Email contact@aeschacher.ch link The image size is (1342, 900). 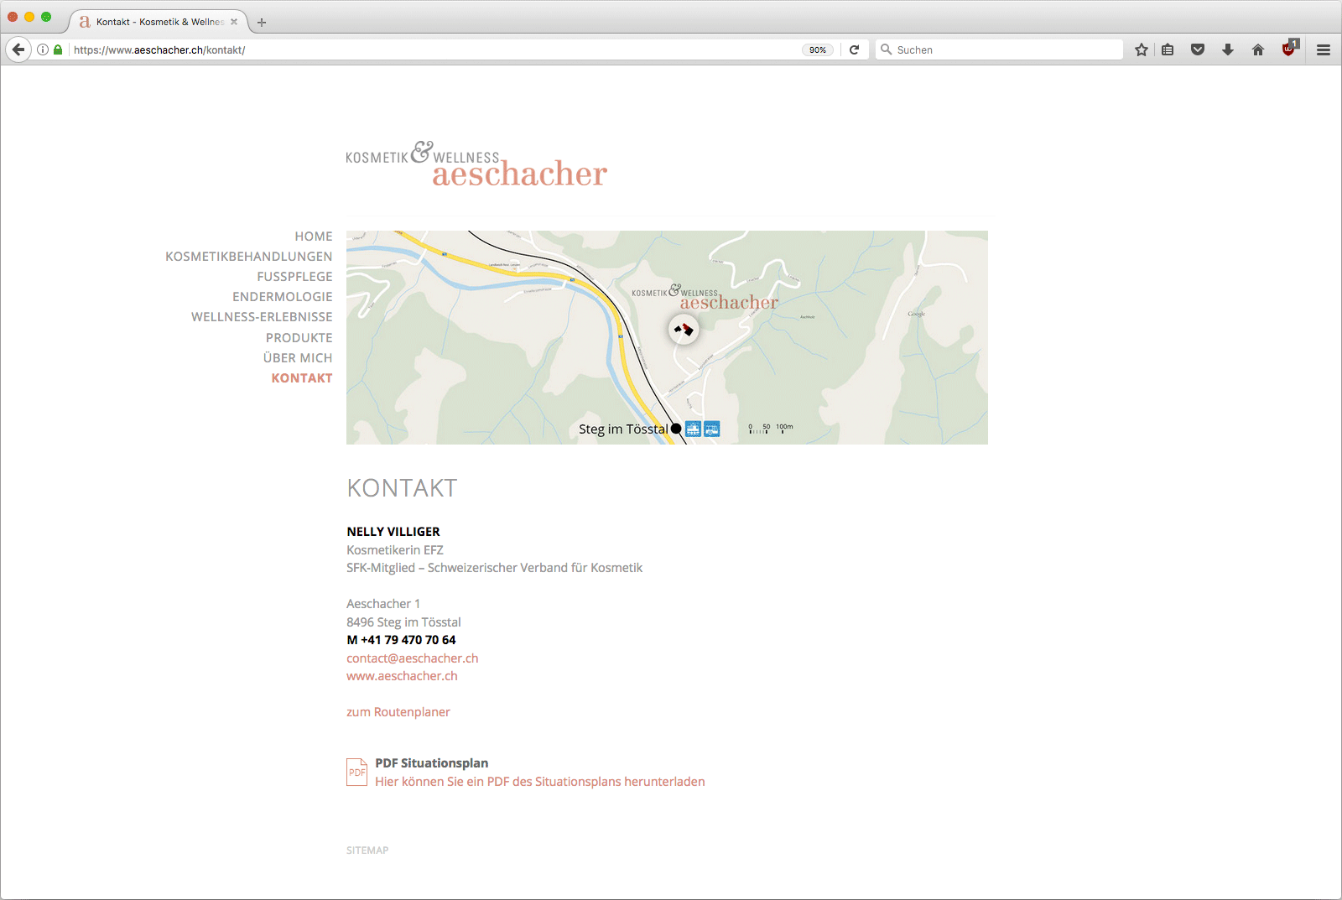pos(412,658)
